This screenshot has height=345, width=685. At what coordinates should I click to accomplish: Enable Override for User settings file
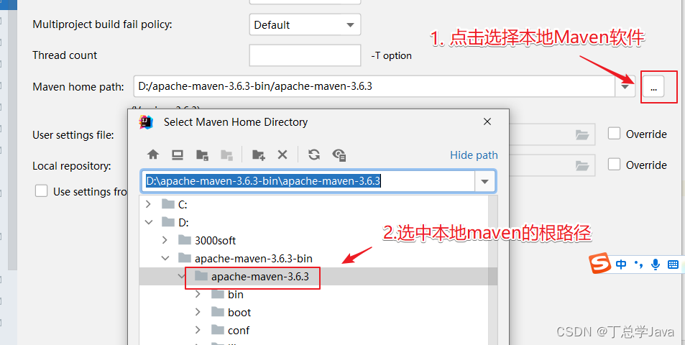coord(615,134)
